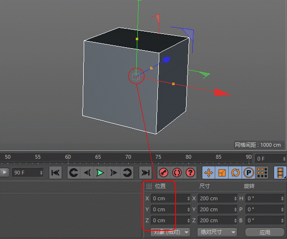Toggle the autokeying red button
This screenshot has width=287, height=239.
tap(177, 173)
